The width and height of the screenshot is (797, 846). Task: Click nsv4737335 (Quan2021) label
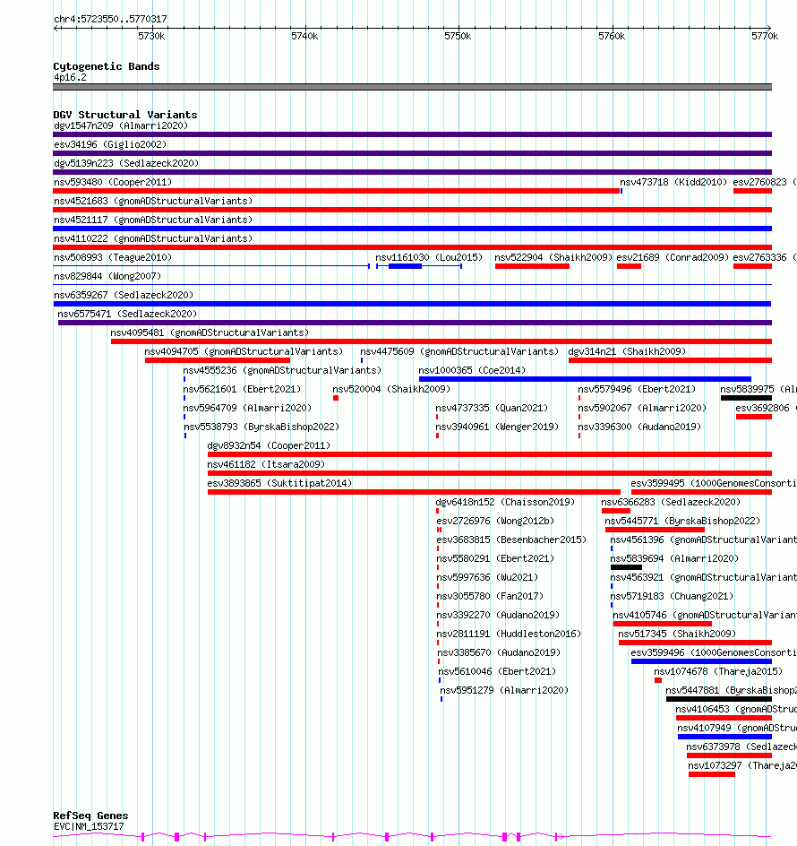coord(492,408)
